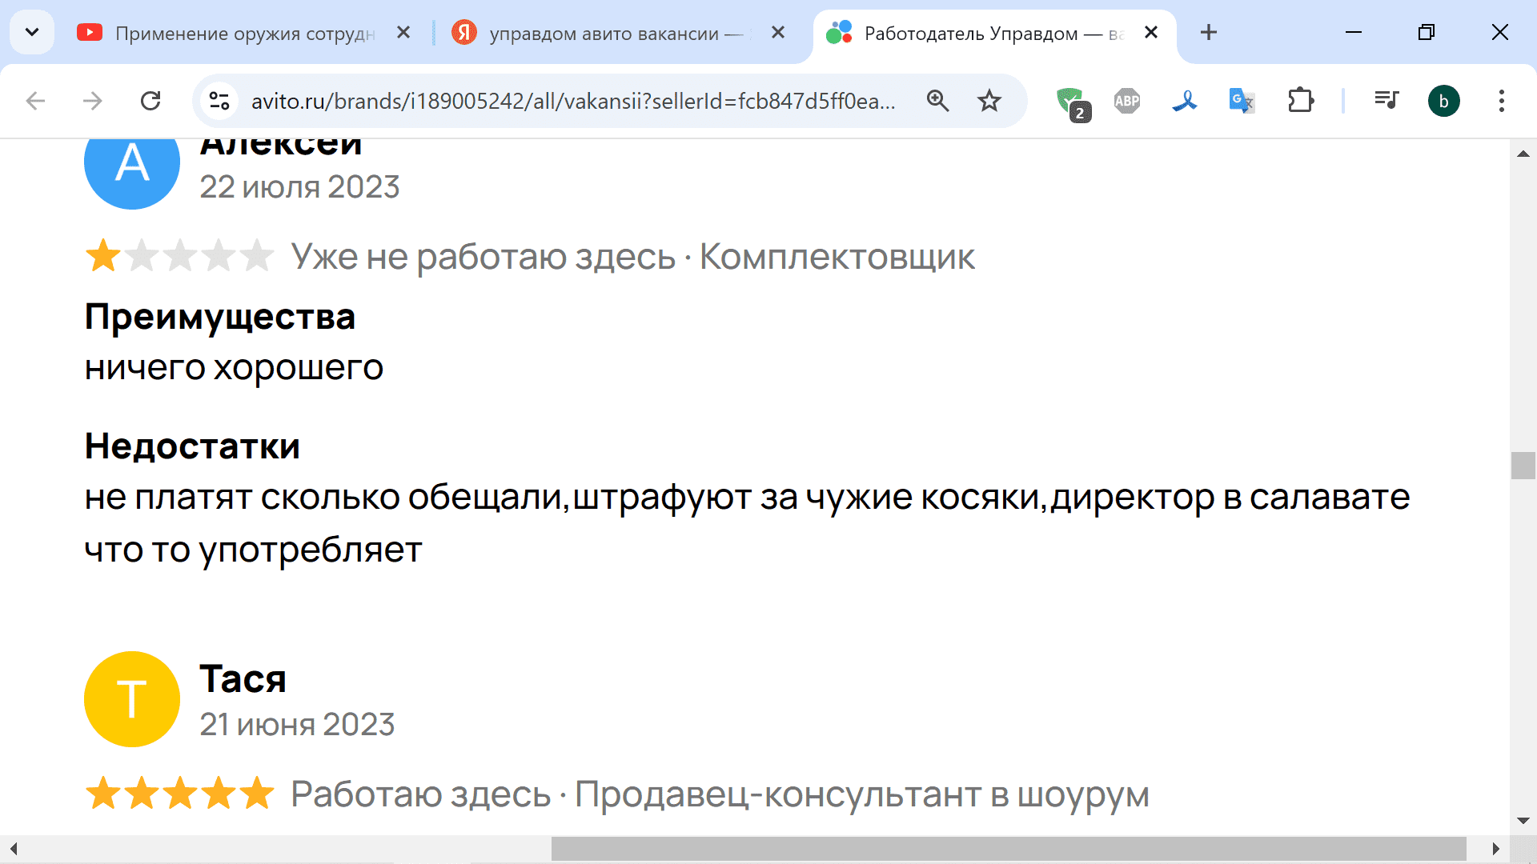Click the horizontal scrollbar thumb
Screen dimensions: 1537x864
click(1009, 849)
